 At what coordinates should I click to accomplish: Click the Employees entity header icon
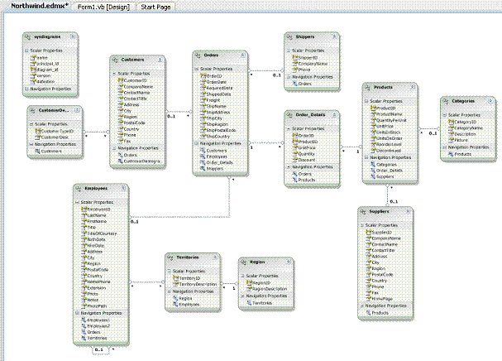[78, 189]
